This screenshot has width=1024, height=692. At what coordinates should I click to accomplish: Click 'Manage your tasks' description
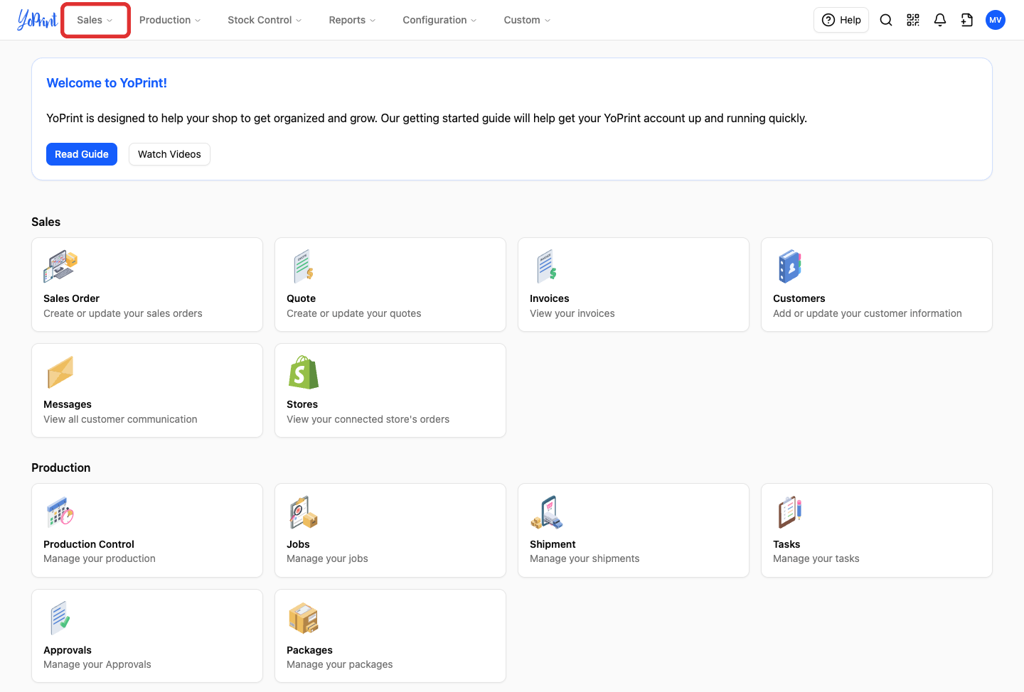click(x=816, y=558)
